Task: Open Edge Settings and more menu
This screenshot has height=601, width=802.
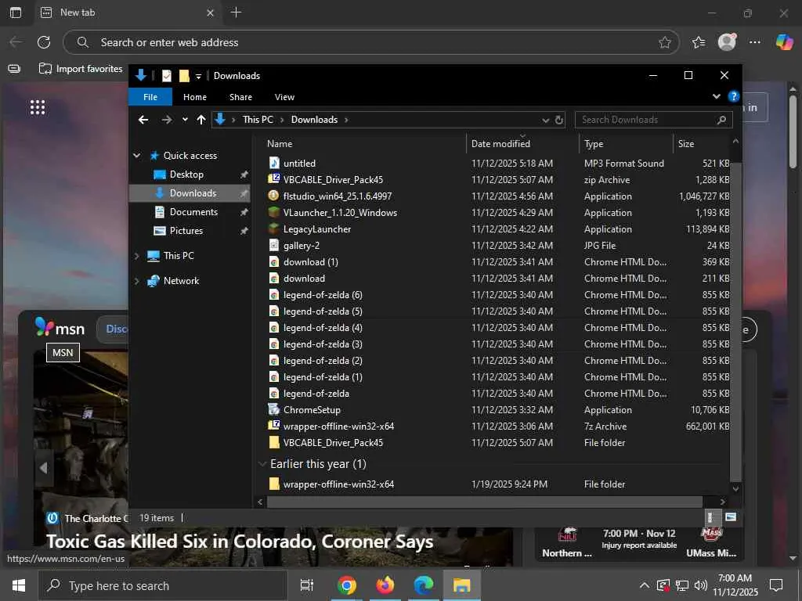Action: click(x=755, y=42)
